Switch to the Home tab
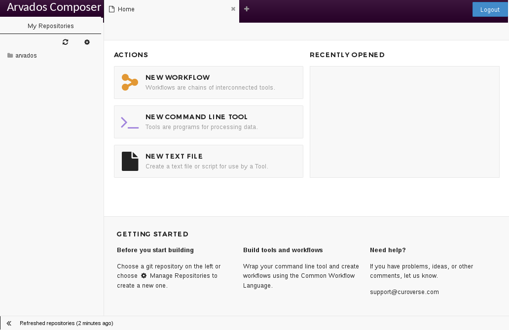This screenshot has height=330, width=509. (x=126, y=9)
